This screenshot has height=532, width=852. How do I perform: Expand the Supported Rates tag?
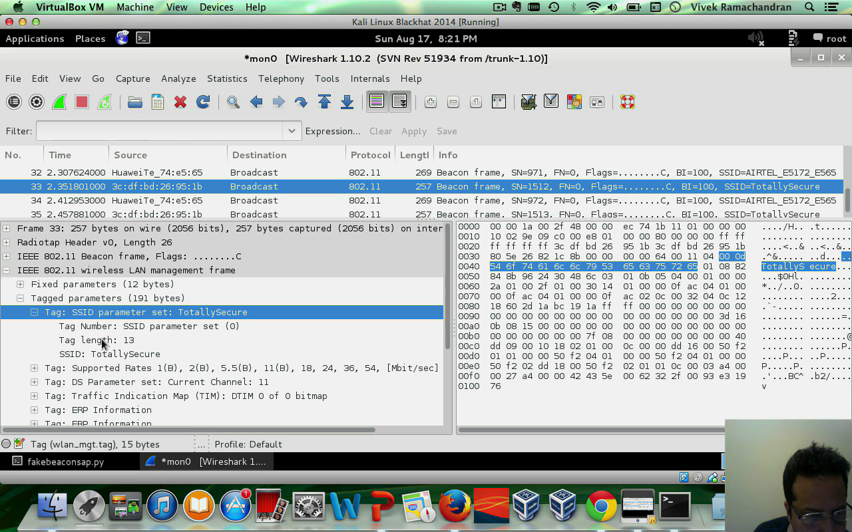tap(35, 368)
